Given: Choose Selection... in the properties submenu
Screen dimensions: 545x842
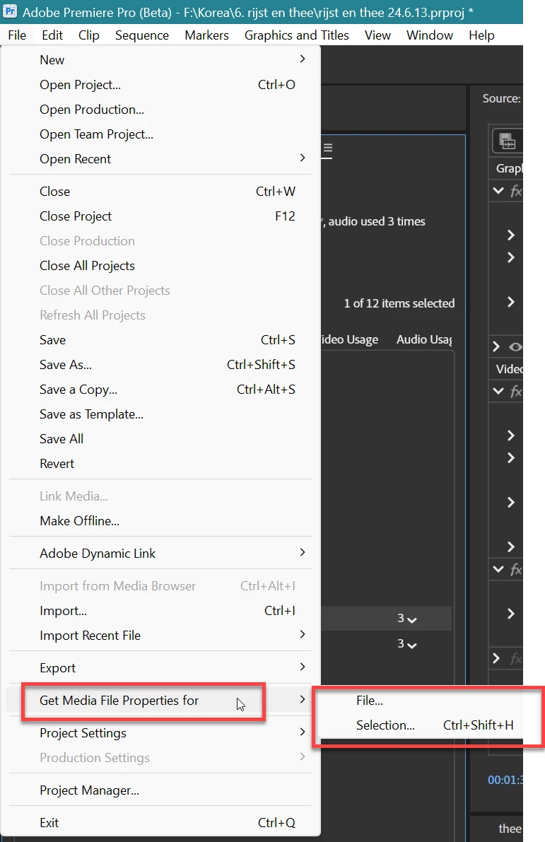Looking at the screenshot, I should [421, 725].
